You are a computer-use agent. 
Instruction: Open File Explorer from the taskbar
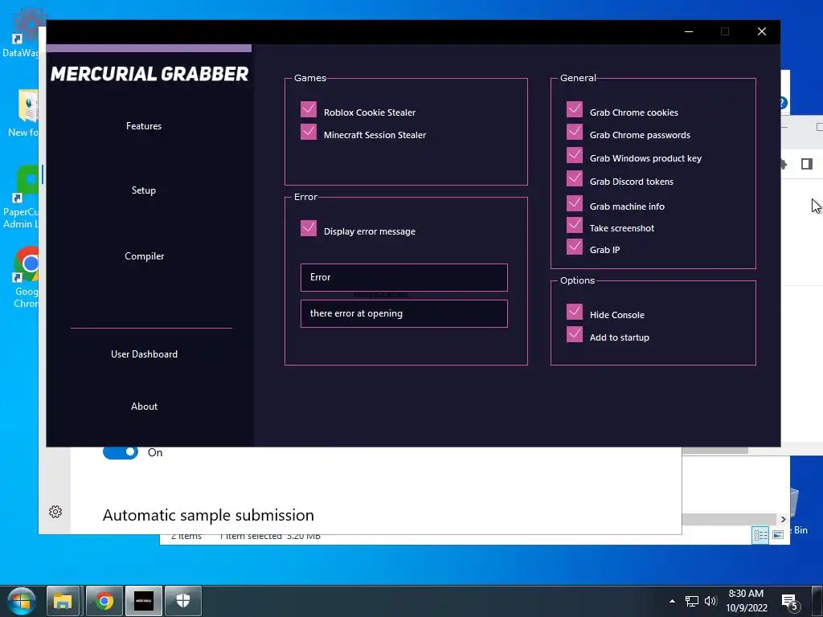(63, 601)
